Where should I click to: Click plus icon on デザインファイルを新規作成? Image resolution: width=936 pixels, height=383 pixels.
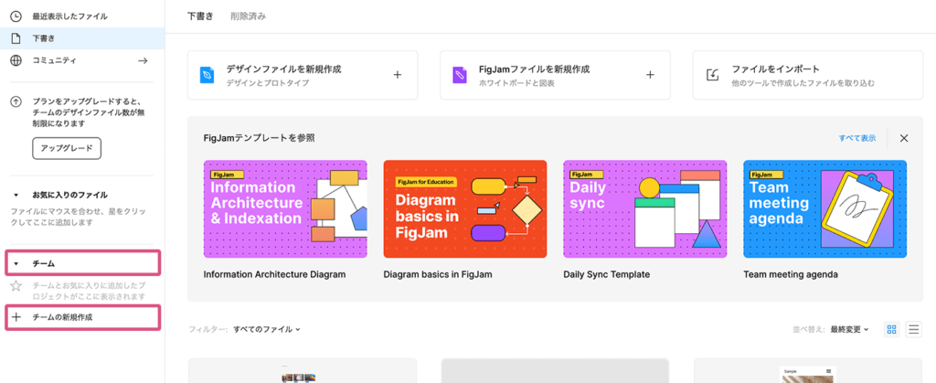click(x=398, y=75)
